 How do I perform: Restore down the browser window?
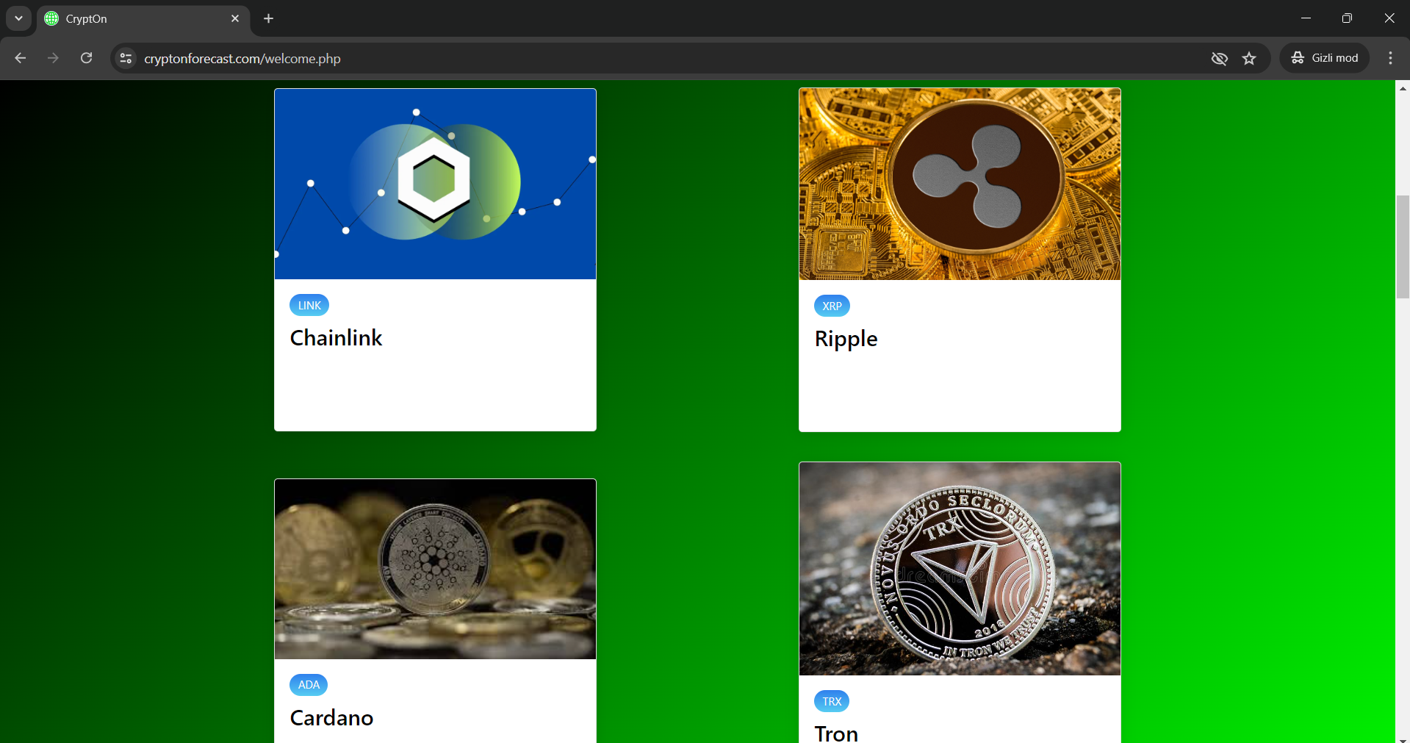tap(1347, 18)
